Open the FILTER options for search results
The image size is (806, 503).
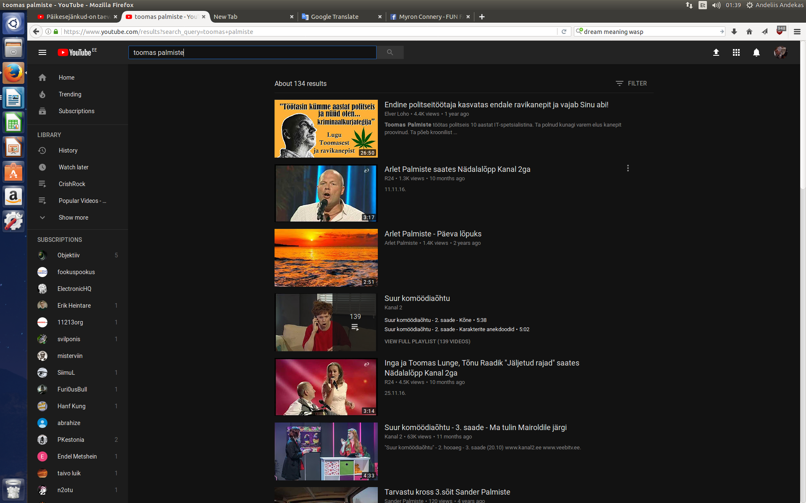[x=631, y=83]
